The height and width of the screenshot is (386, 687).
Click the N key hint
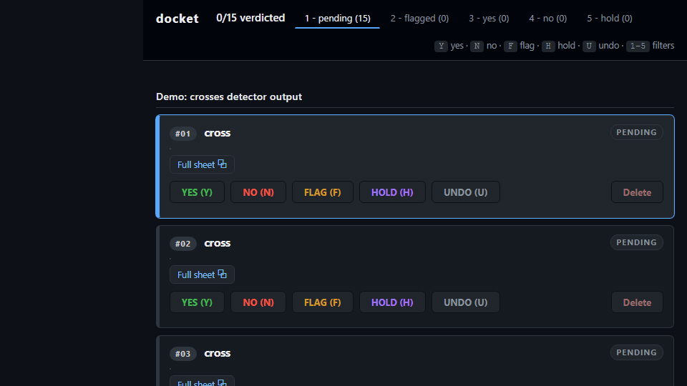coord(477,46)
